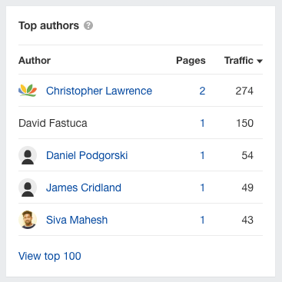The width and height of the screenshot is (282, 282).
Task: Open Christopher Lawrence's 2 pages link
Action: click(202, 91)
